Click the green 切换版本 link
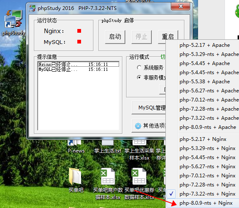Viewport: 239px width, 208px height. [x=163, y=57]
